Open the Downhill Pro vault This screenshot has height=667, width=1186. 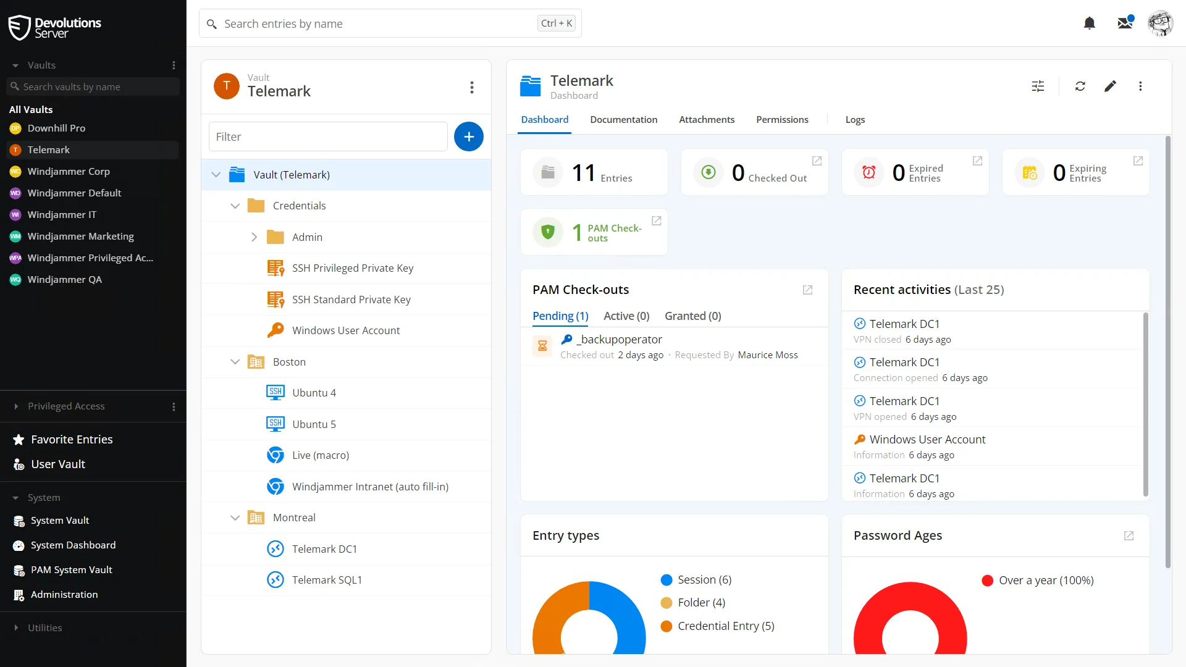93,128
